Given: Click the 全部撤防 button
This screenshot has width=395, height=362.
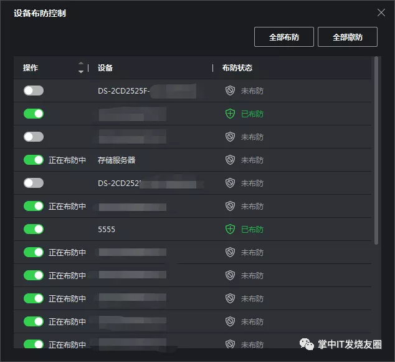Looking at the screenshot, I should point(348,37).
